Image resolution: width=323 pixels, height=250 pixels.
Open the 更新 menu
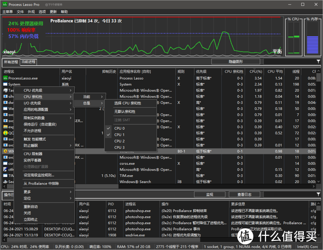point(53,12)
